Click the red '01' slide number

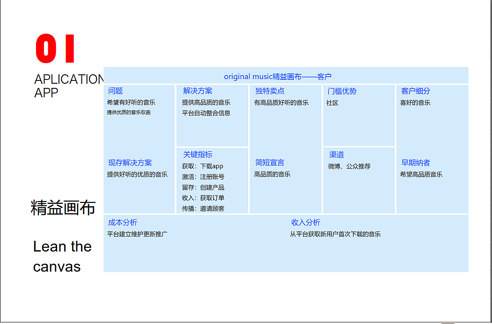(55, 49)
